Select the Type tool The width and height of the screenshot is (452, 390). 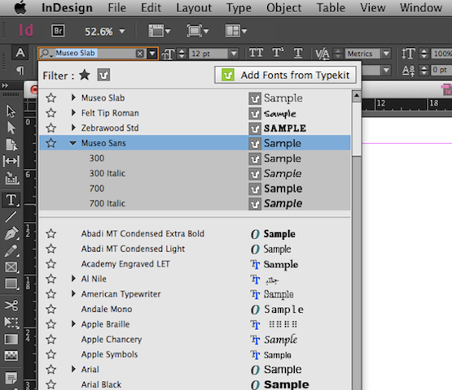click(11, 200)
